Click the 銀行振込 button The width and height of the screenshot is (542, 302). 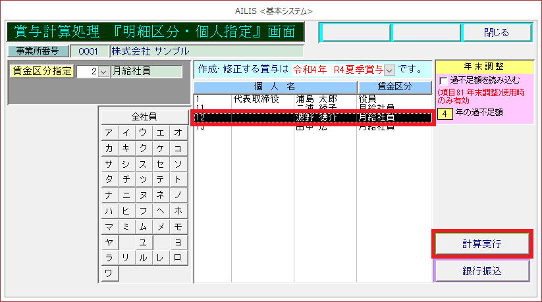481,270
